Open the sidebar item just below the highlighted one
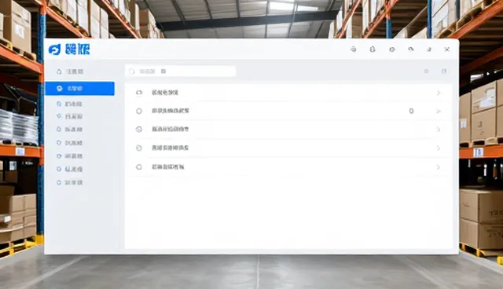 [70, 104]
